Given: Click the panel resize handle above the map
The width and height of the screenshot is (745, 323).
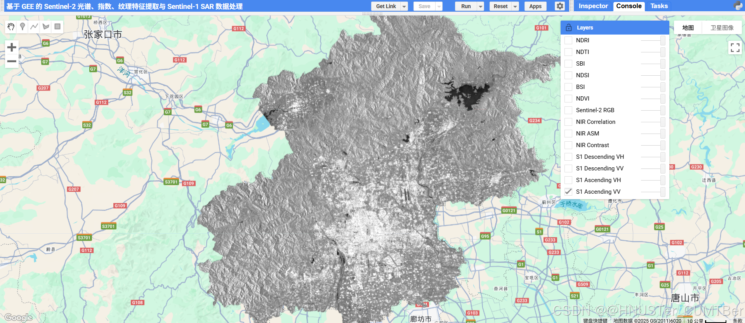Looking at the screenshot, I should (x=372, y=14).
